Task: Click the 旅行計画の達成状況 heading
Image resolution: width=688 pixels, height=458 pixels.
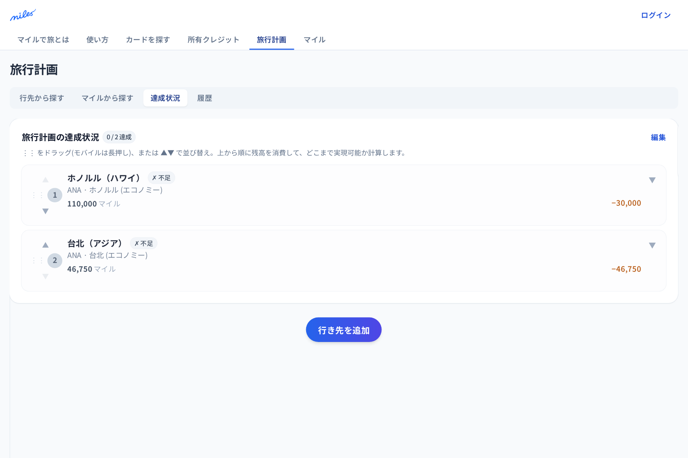Action: (60, 137)
